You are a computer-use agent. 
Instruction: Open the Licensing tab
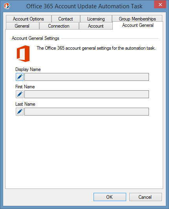tap(96, 19)
